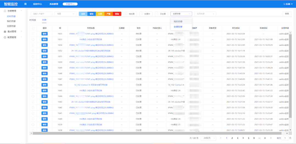
Task: Click the pagination ellipsis to jump pages
Action: point(260,138)
